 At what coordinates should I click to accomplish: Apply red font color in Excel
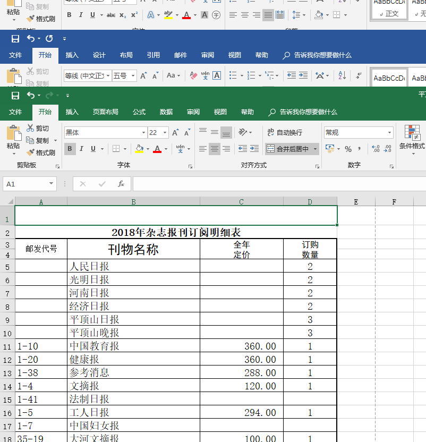click(x=157, y=149)
